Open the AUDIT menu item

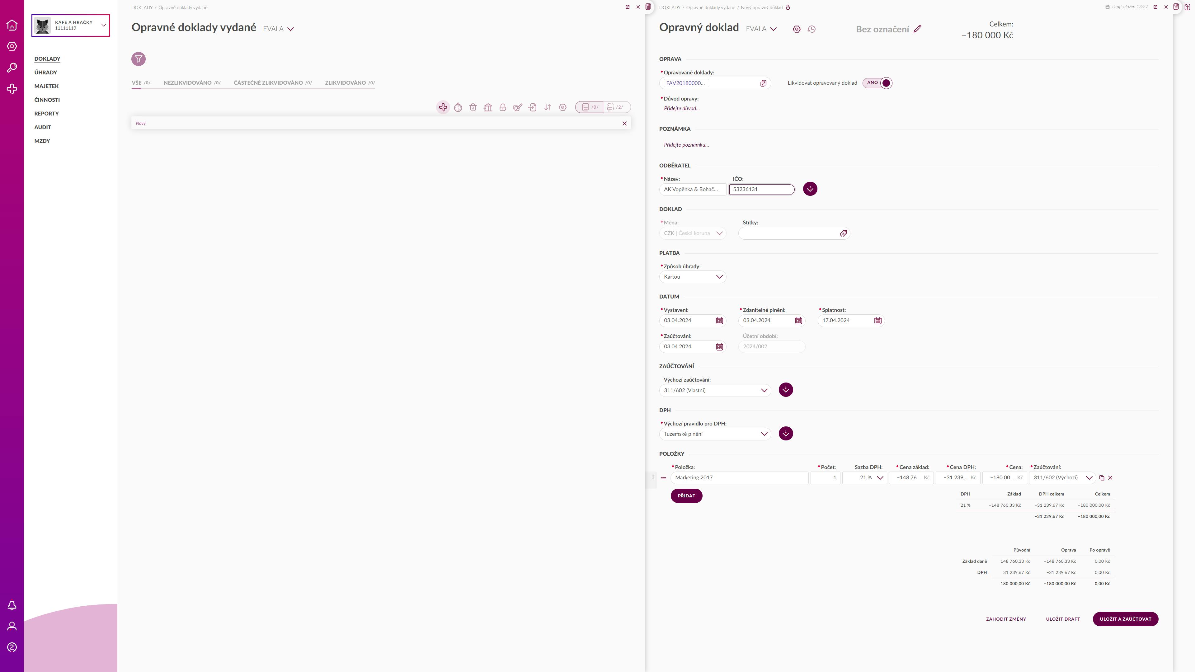(x=43, y=127)
